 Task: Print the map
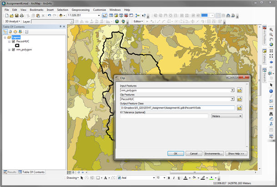click(x=21, y=15)
